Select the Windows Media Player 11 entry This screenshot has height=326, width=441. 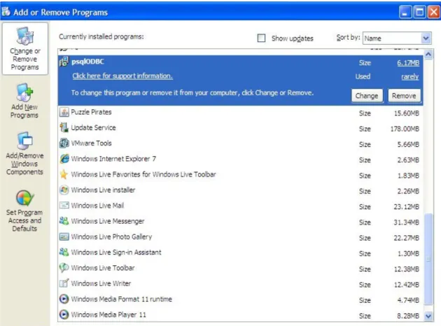click(x=241, y=315)
